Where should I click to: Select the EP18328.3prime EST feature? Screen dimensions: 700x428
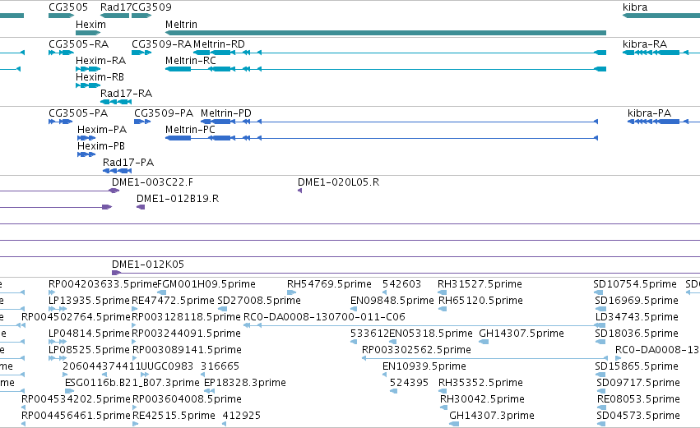(209, 391)
